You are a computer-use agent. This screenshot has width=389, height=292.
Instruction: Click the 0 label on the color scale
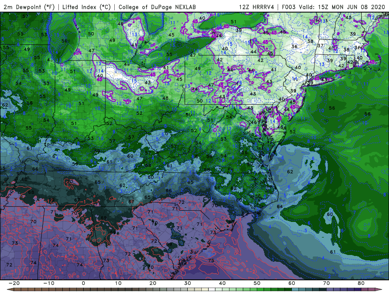(x=83, y=283)
